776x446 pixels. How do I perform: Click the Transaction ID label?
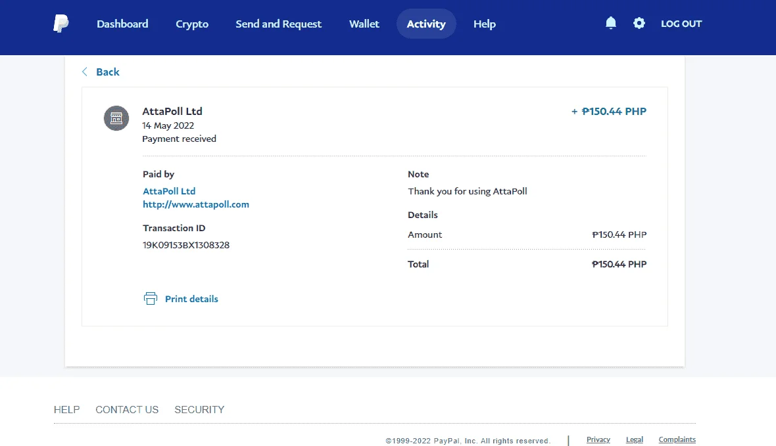pyautogui.click(x=174, y=228)
